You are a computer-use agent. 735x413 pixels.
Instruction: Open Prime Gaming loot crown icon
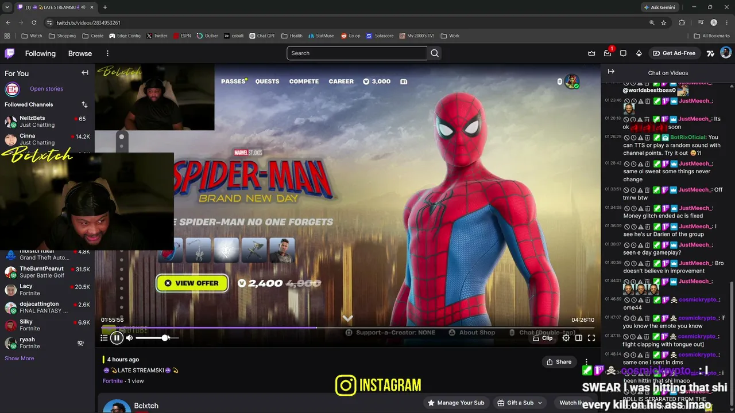click(x=591, y=53)
